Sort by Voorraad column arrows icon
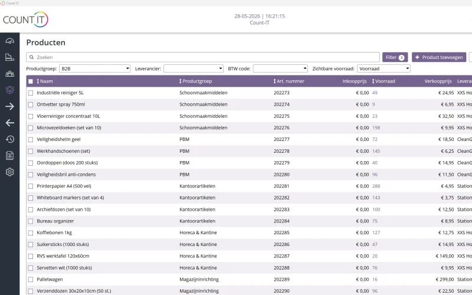Image resolution: width=472 pixels, height=295 pixels. [373, 81]
